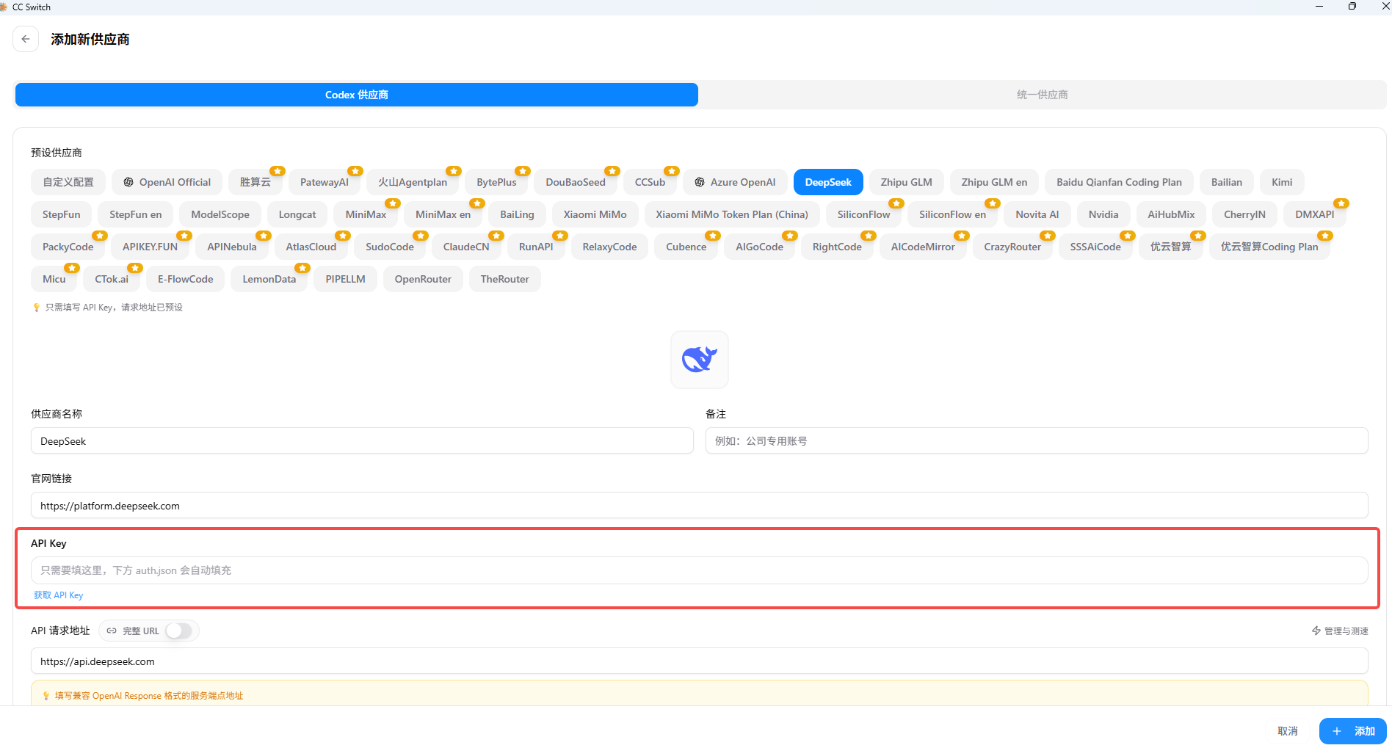Screen dimensions: 1392x748
Task: Select OpenAI Official preset with logo
Action: point(167,182)
